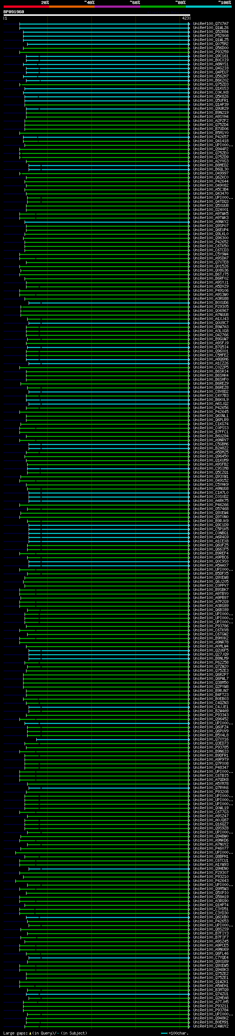This screenshot has height=1036, width=235.
Task: Click the white query sequence bar
Action: point(97,15)
